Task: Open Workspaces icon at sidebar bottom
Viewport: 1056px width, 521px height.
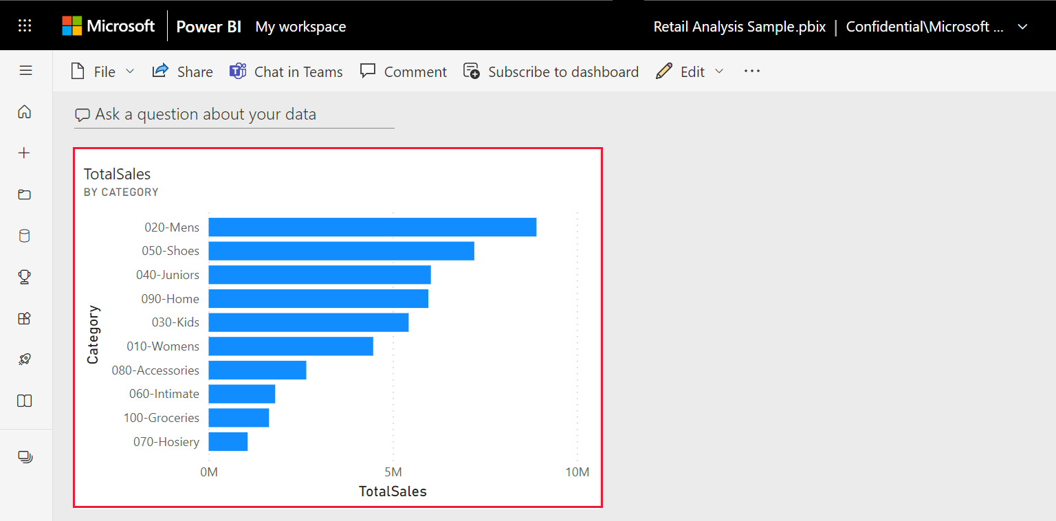Action: pos(25,456)
